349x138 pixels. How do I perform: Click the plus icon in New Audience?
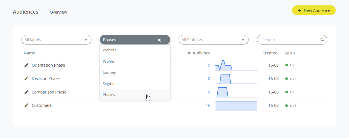click(x=299, y=10)
